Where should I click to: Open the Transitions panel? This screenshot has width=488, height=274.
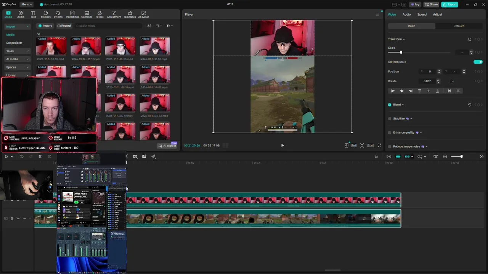pyautogui.click(x=72, y=14)
